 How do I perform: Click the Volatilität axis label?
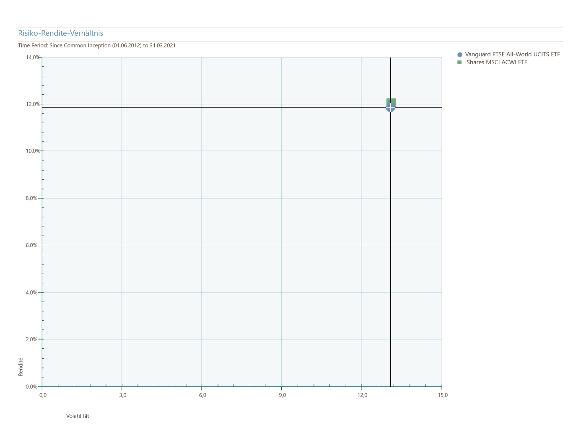[x=78, y=416]
